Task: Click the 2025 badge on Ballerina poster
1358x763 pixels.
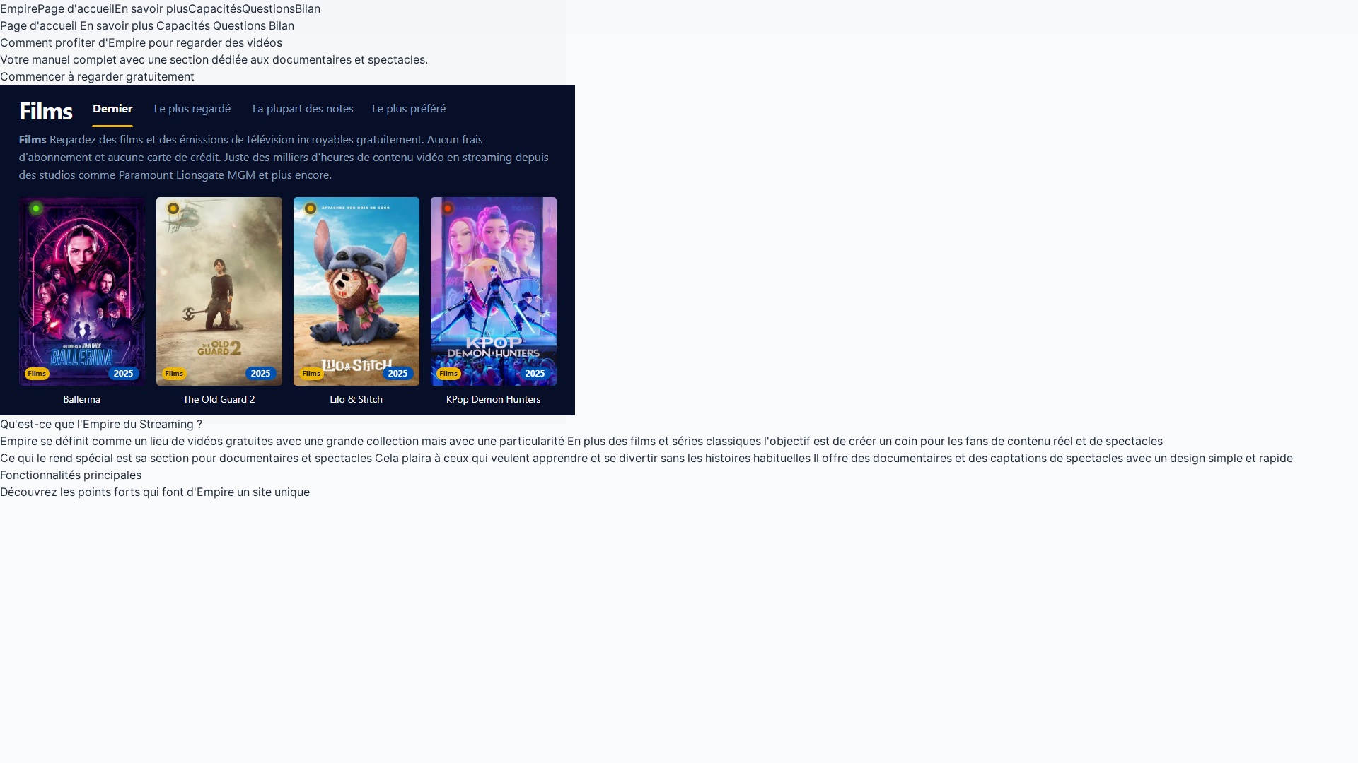Action: (x=124, y=374)
